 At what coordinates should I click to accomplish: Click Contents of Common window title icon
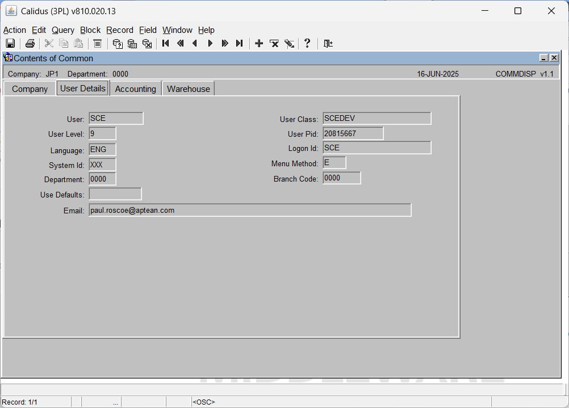(x=8, y=58)
